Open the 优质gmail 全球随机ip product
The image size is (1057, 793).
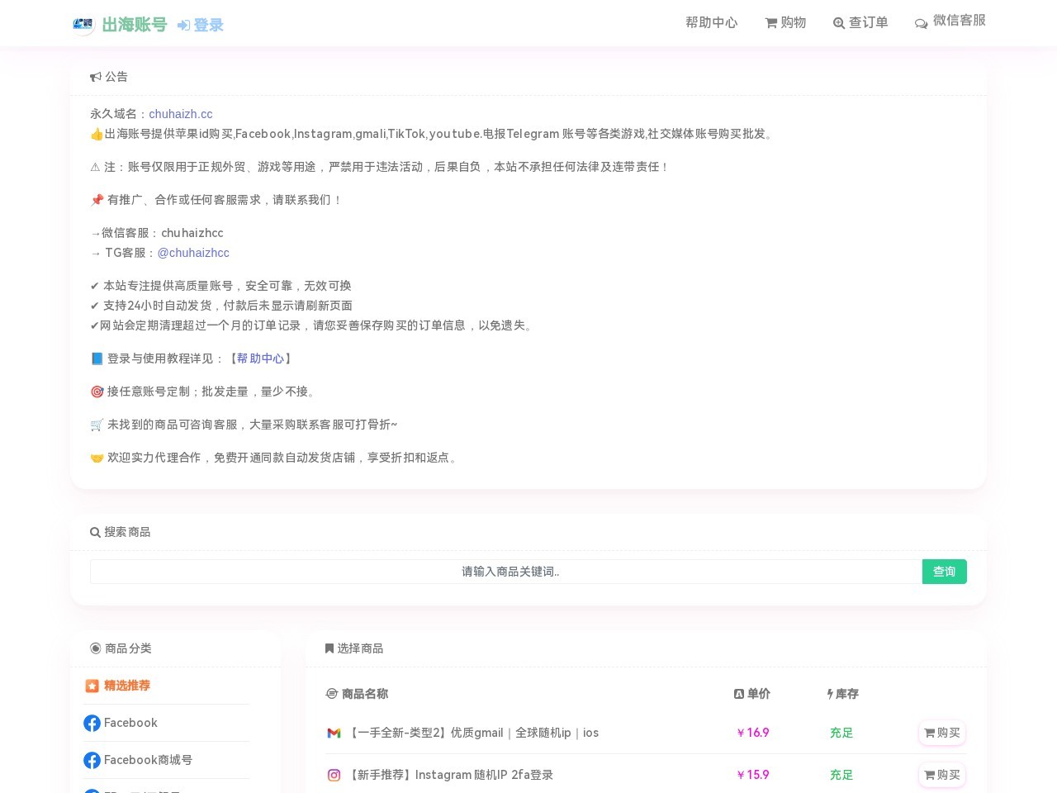click(x=472, y=733)
